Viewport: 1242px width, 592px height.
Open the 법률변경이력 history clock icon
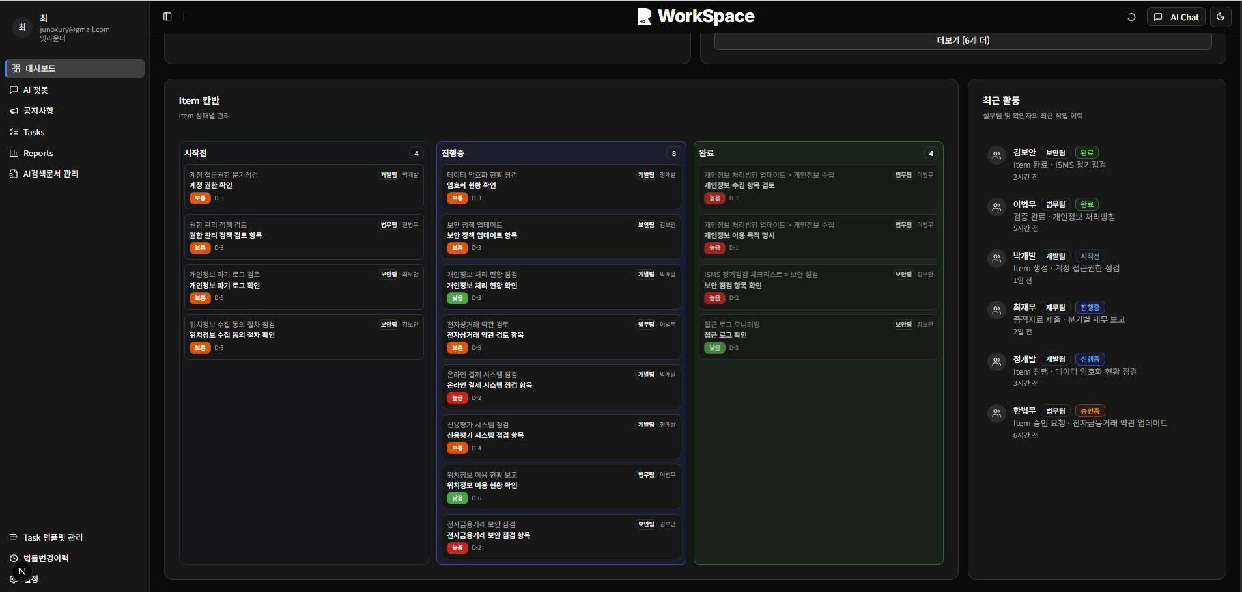[x=14, y=558]
